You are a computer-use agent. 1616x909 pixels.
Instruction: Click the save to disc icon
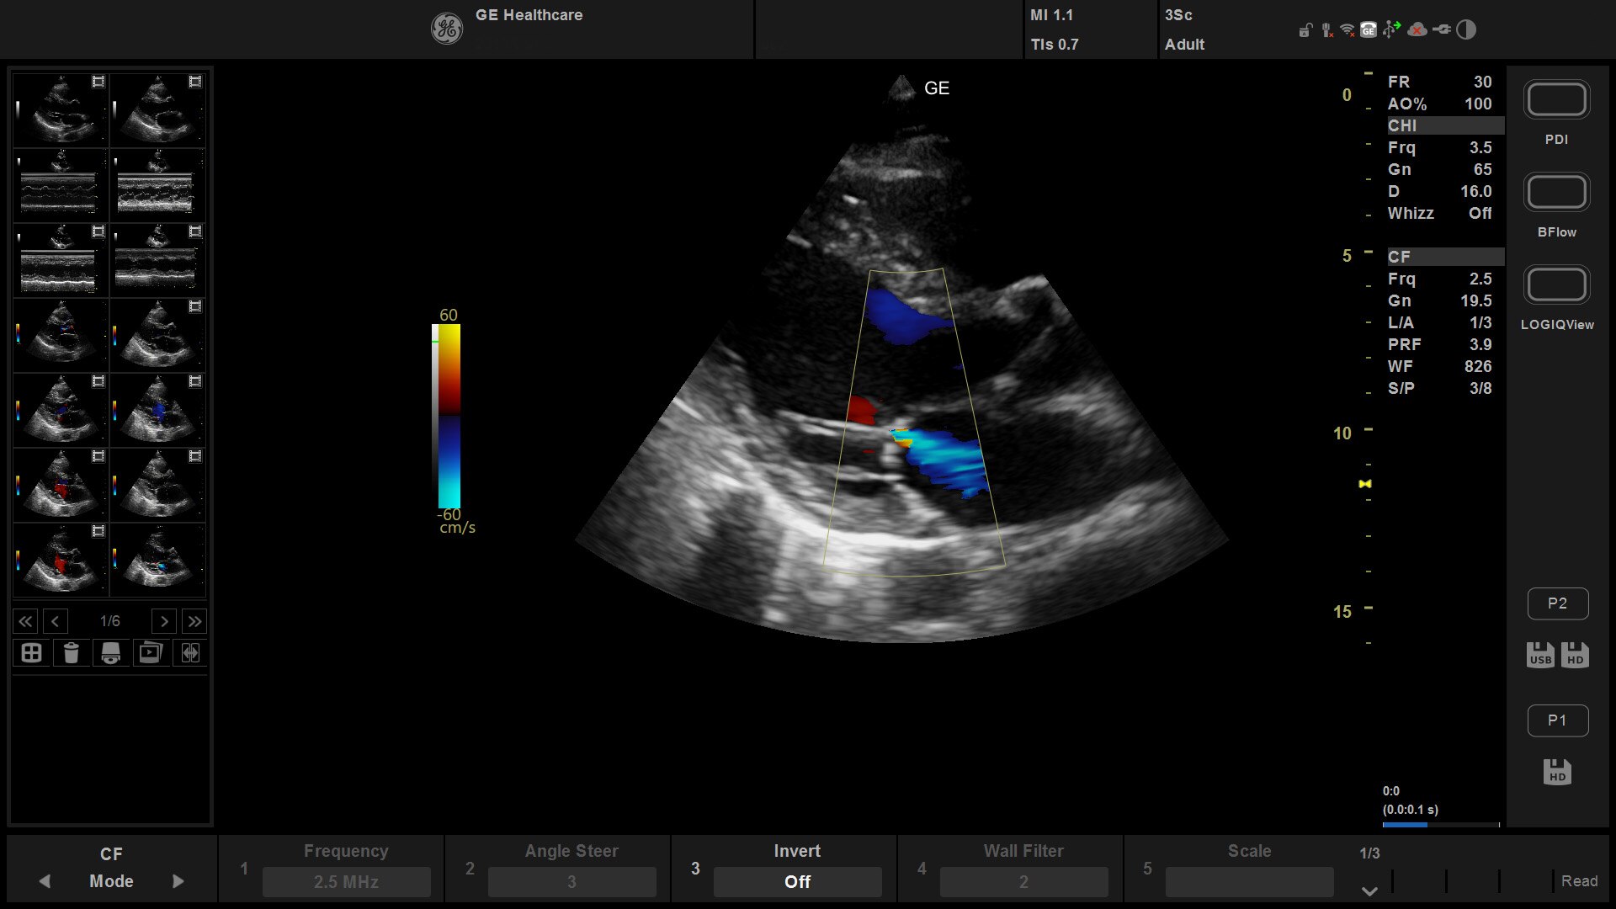pos(110,653)
